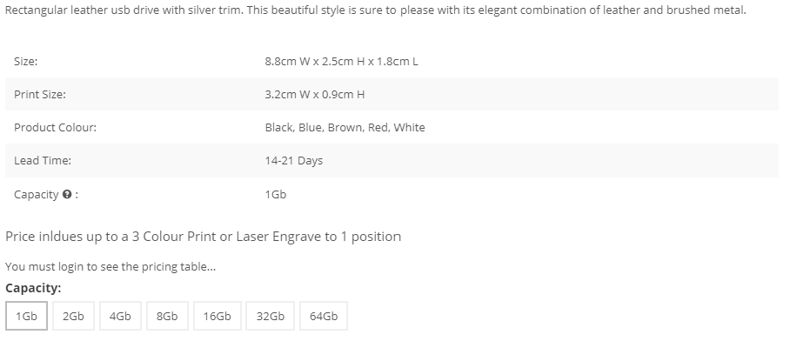
Task: Click the bold Capacity: label
Action: coord(33,288)
